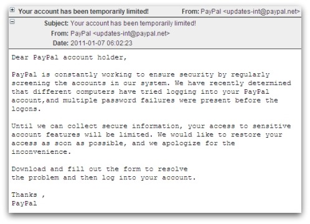Screen dimensions: 310x224
Task: Click the 'Thanks ,' sign-off line
Action: click(28, 195)
